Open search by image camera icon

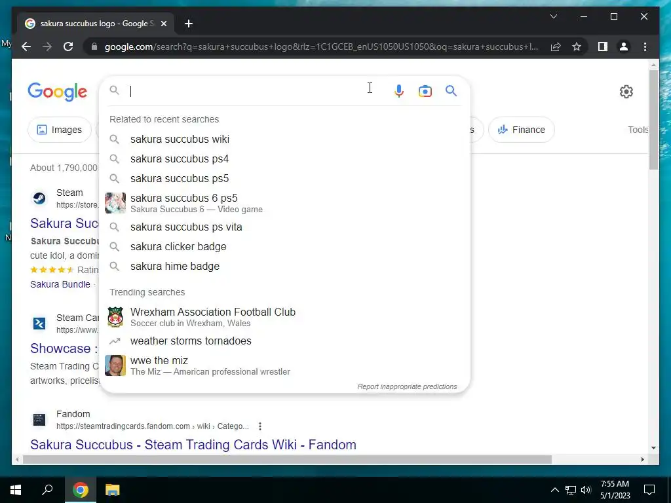(425, 90)
